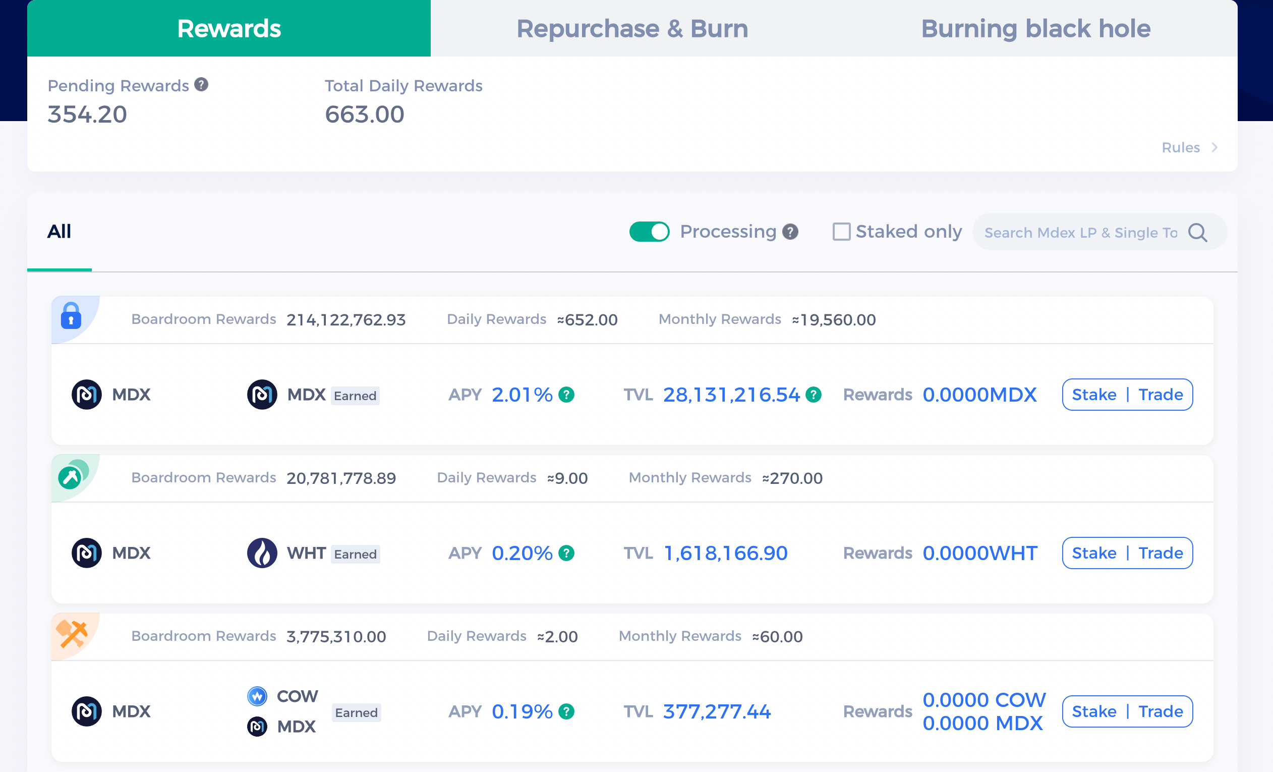
Task: Click the search magnifier icon
Action: point(1197,233)
